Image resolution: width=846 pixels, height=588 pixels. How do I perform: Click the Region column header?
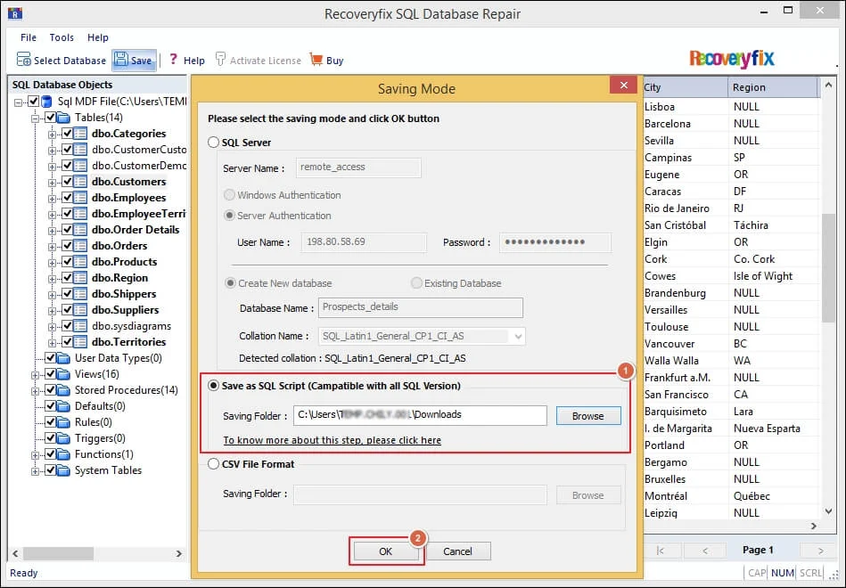tap(773, 87)
